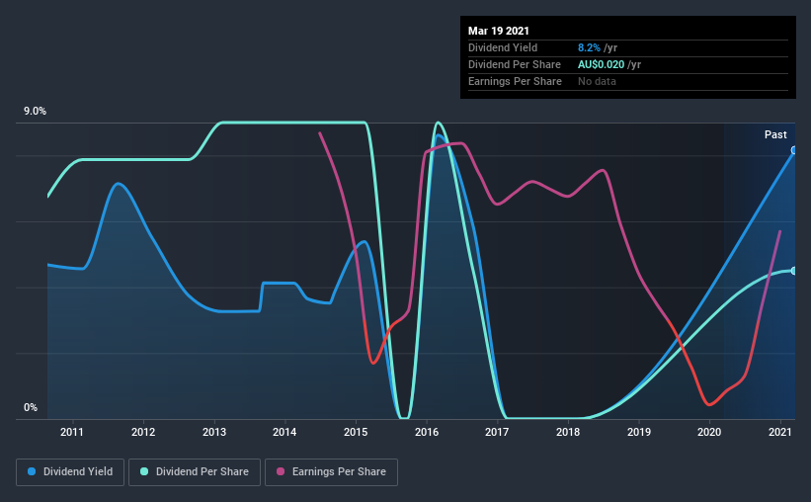Toggle the Earnings Per Share legend series

(331, 472)
